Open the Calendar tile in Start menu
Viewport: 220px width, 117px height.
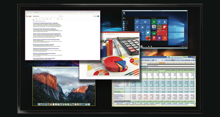tap(137, 22)
